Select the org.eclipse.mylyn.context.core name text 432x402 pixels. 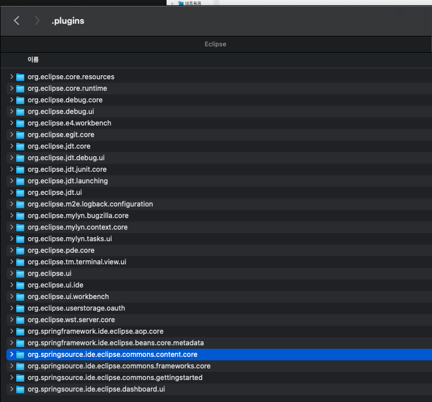(77, 227)
